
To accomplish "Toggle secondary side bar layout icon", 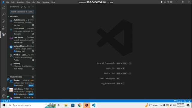I will (x=168, y=2).
